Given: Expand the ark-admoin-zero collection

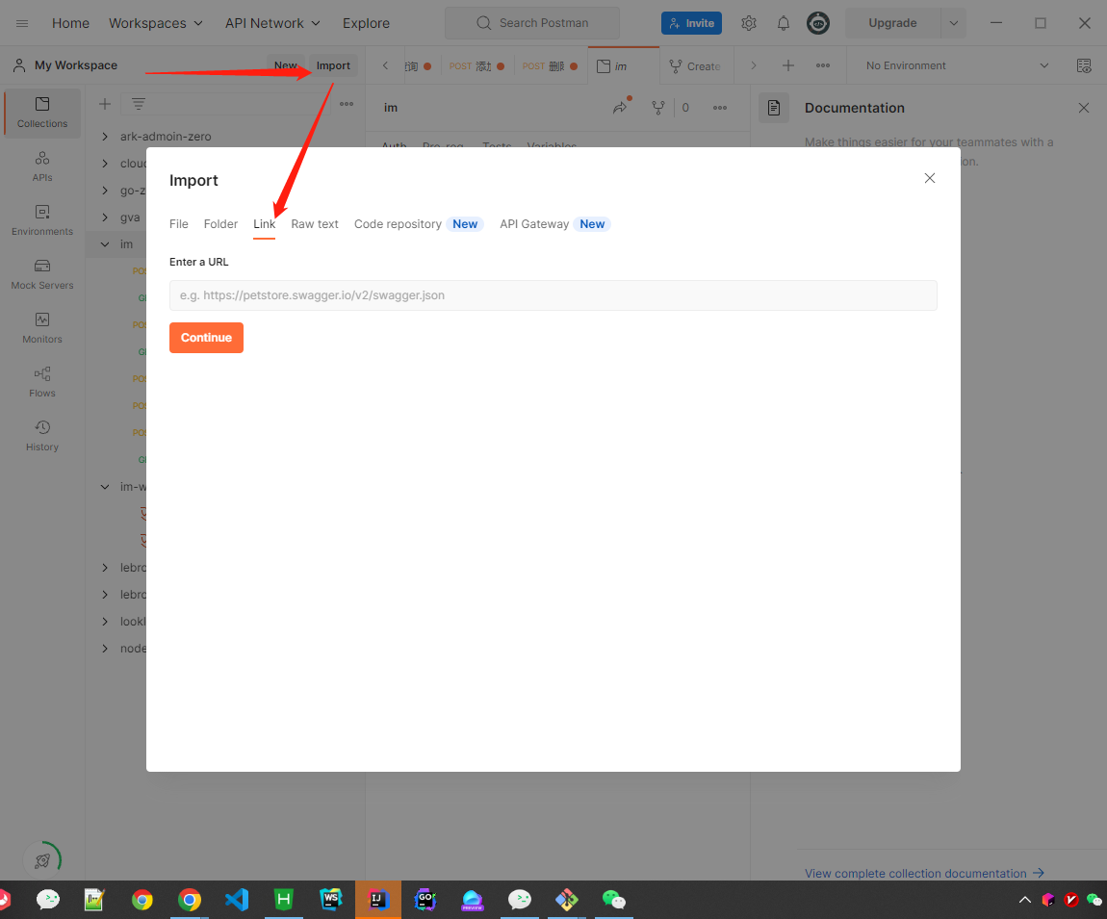Looking at the screenshot, I should (x=105, y=137).
